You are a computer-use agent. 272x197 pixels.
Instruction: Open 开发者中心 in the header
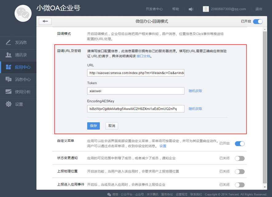click(154, 9)
